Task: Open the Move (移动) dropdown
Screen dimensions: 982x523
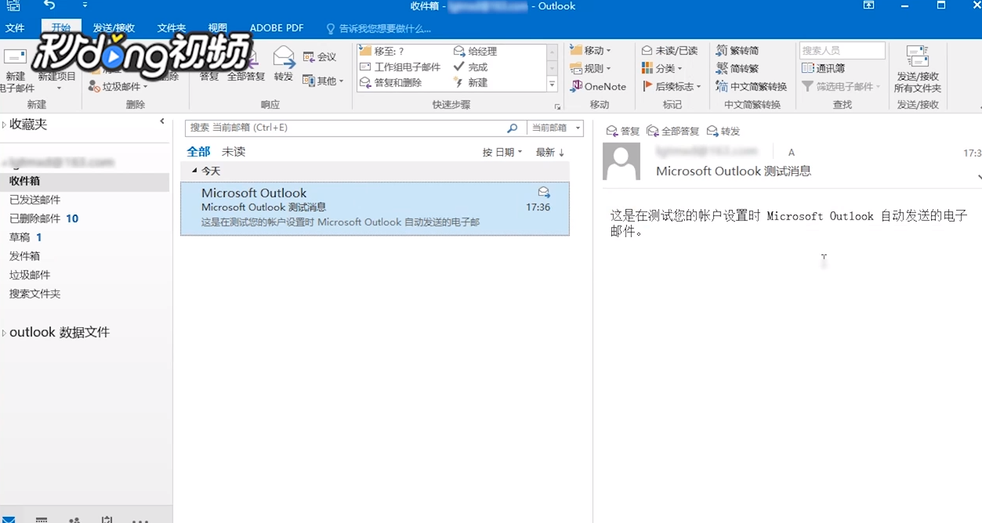Action: click(591, 50)
